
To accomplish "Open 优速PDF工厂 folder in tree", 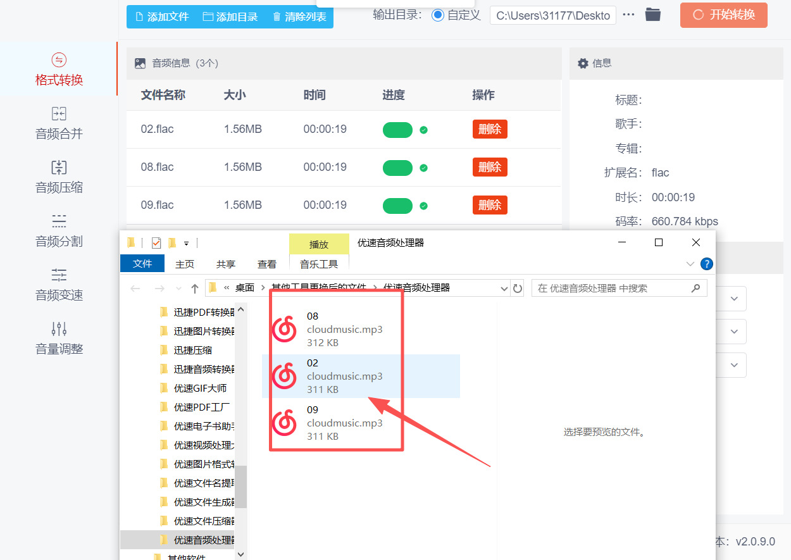I will (x=201, y=407).
